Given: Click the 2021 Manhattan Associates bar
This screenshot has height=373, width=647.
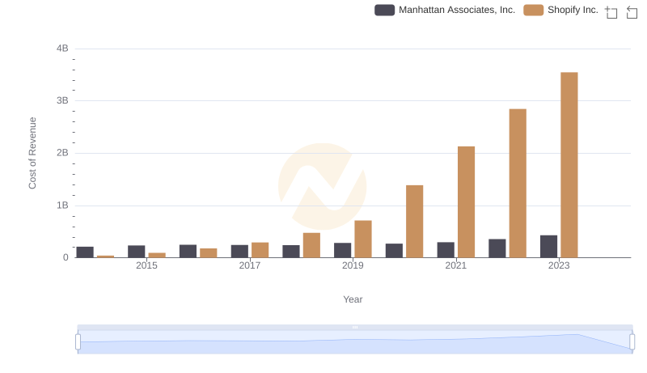Looking at the screenshot, I should 446,250.
